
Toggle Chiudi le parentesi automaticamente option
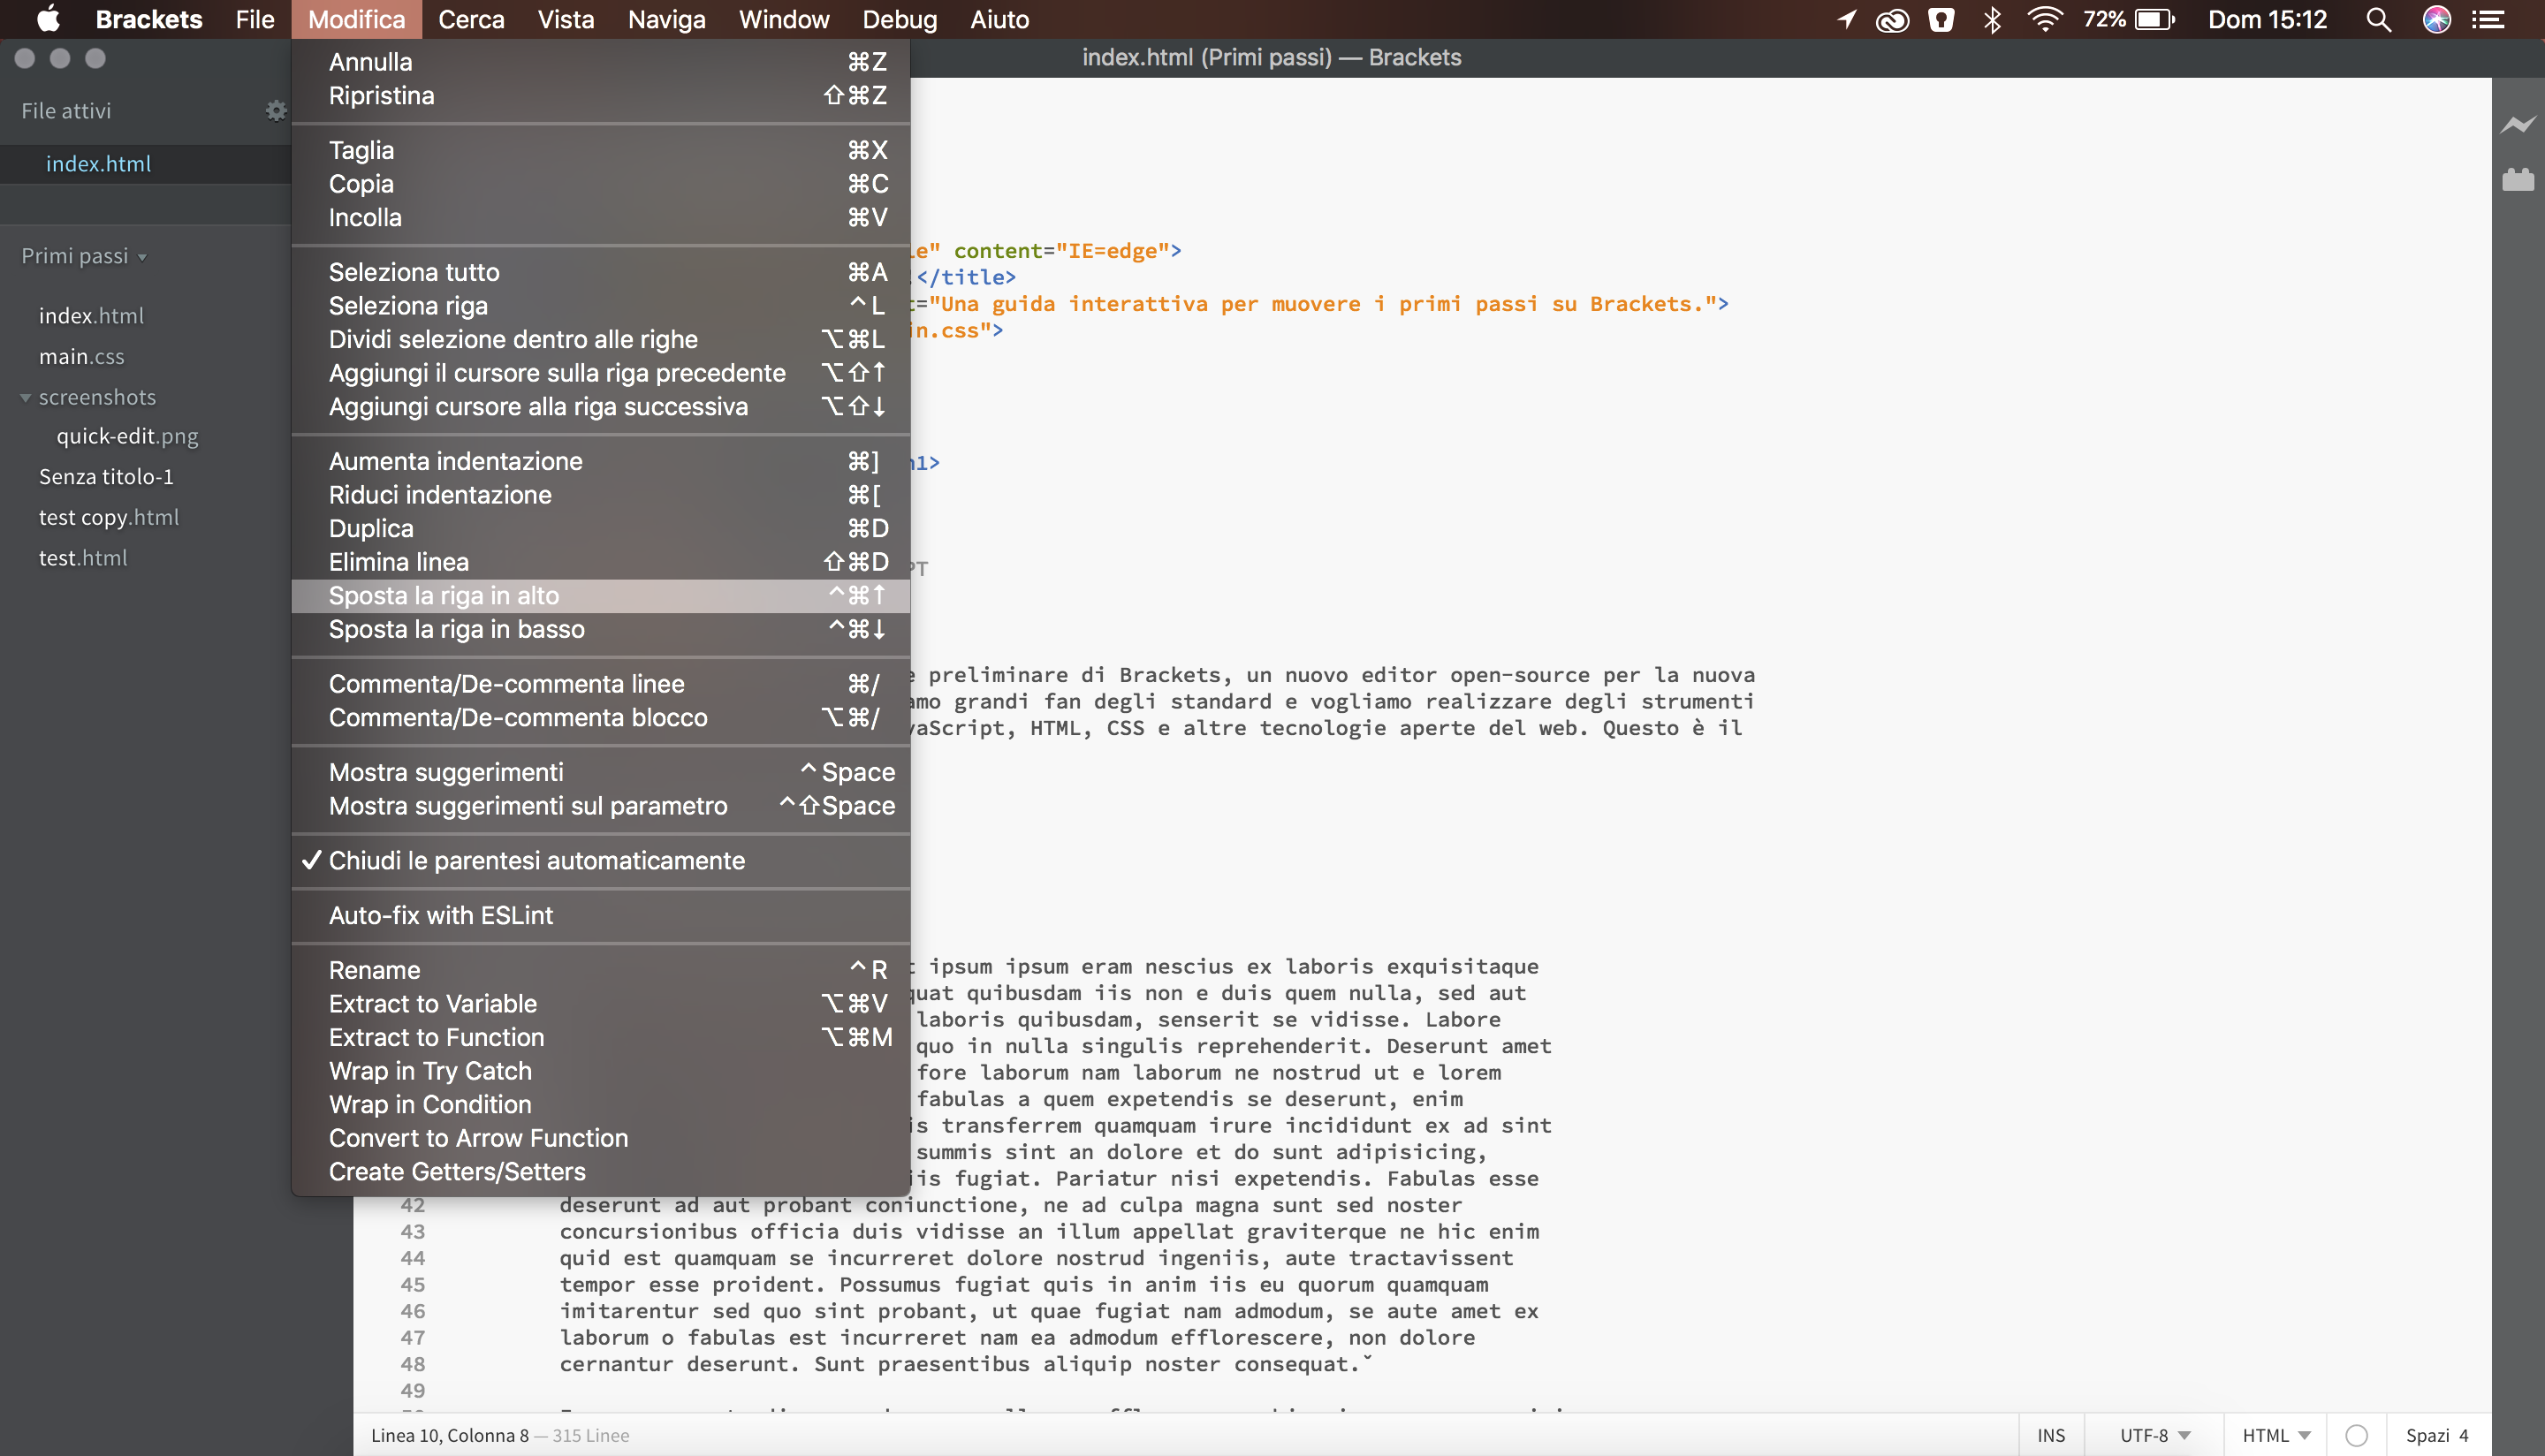[x=536, y=861]
